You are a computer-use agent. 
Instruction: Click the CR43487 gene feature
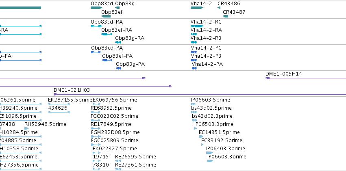[x=226, y=16]
